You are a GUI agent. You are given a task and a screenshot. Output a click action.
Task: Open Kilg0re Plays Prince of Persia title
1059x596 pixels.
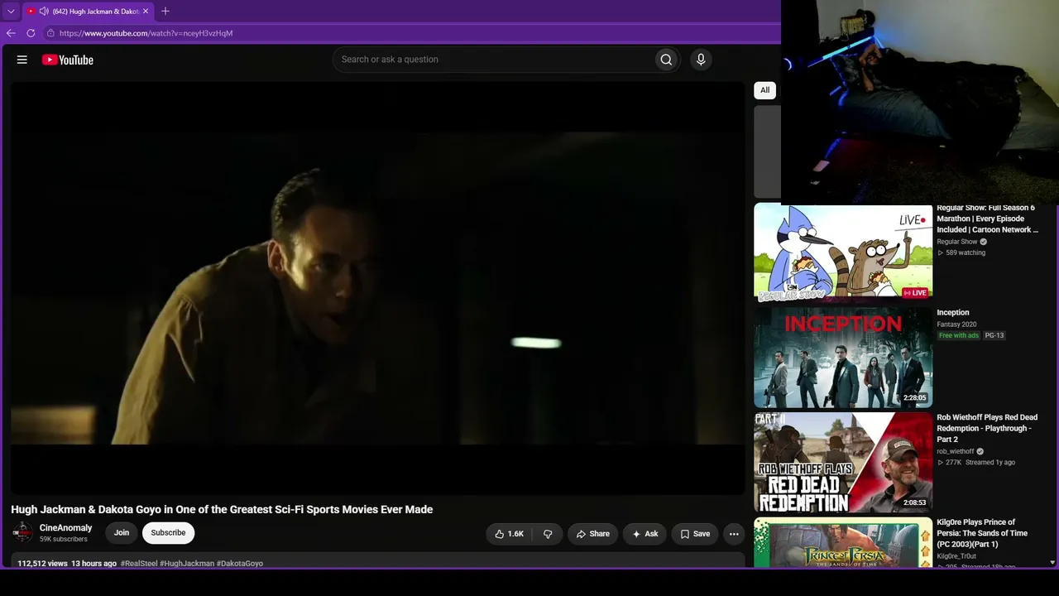pos(982,533)
